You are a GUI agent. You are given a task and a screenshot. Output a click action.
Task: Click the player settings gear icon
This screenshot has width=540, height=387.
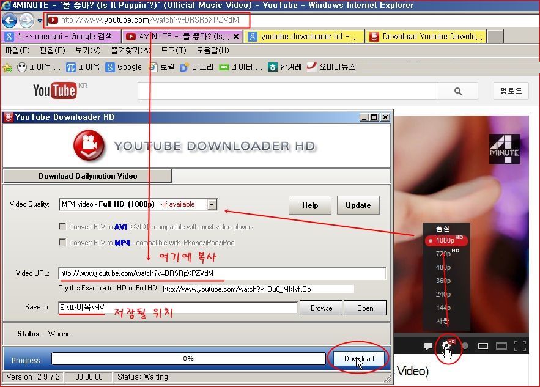(448, 345)
